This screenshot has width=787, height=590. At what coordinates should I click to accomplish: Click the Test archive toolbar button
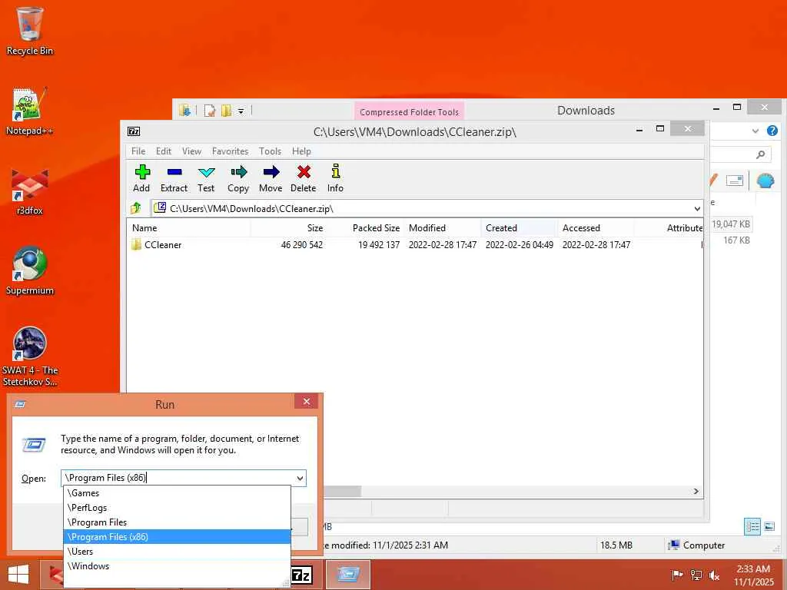click(206, 178)
